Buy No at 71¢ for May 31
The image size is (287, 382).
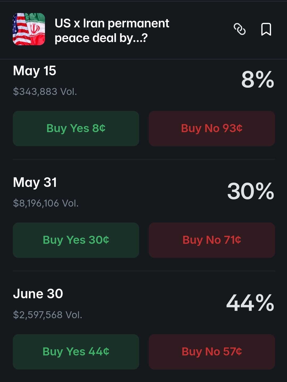point(212,240)
